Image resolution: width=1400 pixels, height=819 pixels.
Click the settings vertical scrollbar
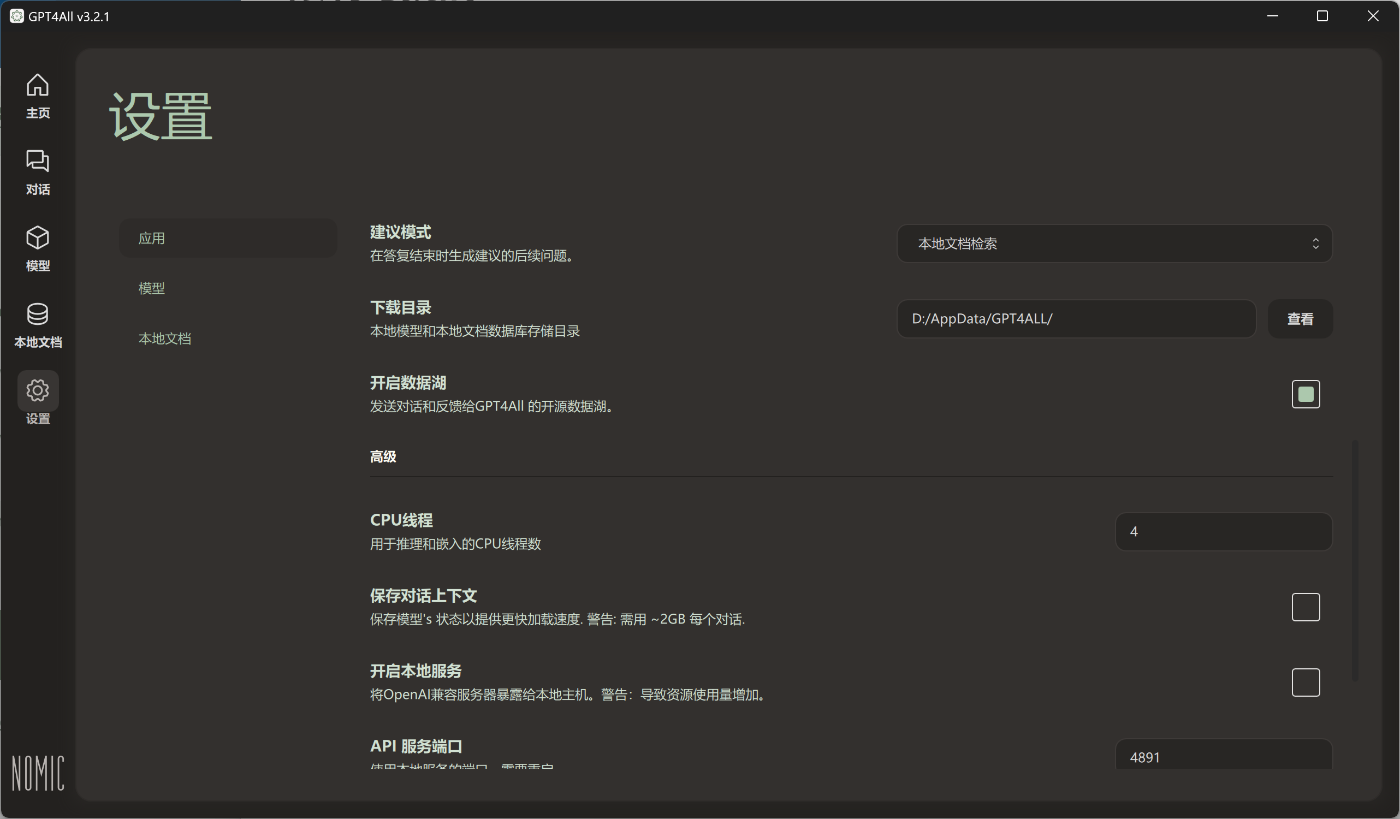(x=1355, y=560)
